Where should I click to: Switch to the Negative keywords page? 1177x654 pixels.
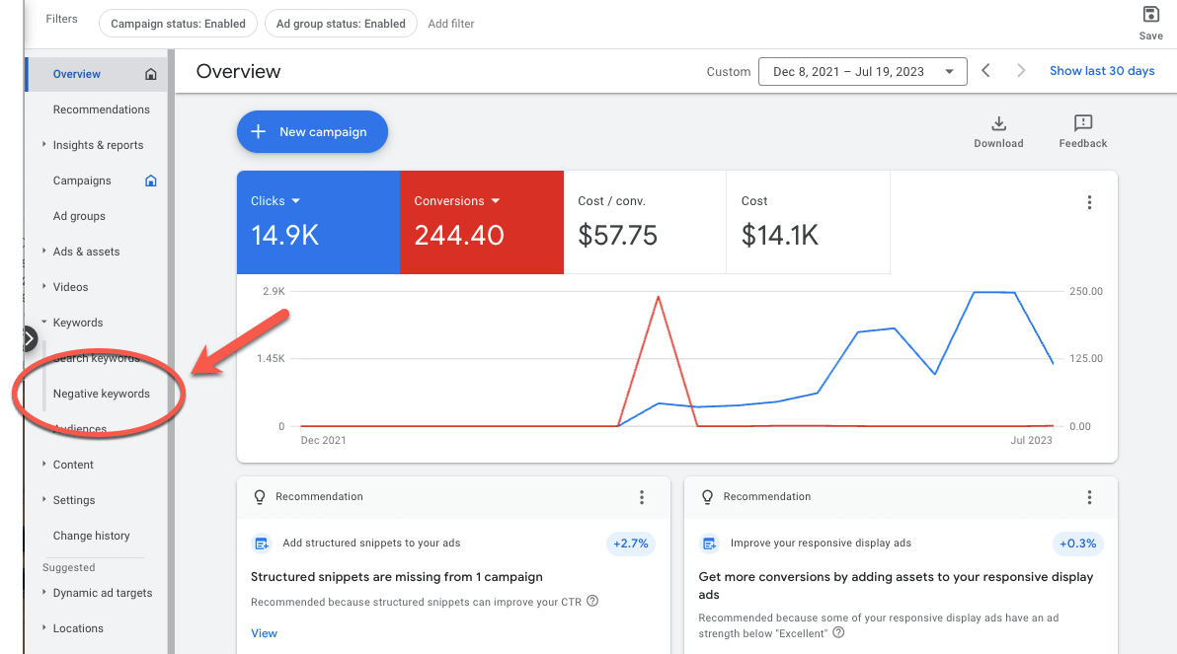coord(101,393)
